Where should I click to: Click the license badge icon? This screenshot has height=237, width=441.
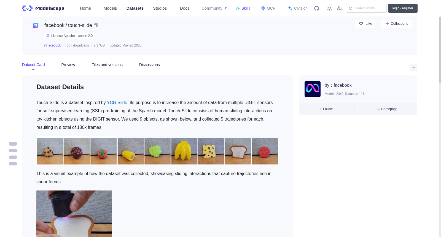coord(48,36)
